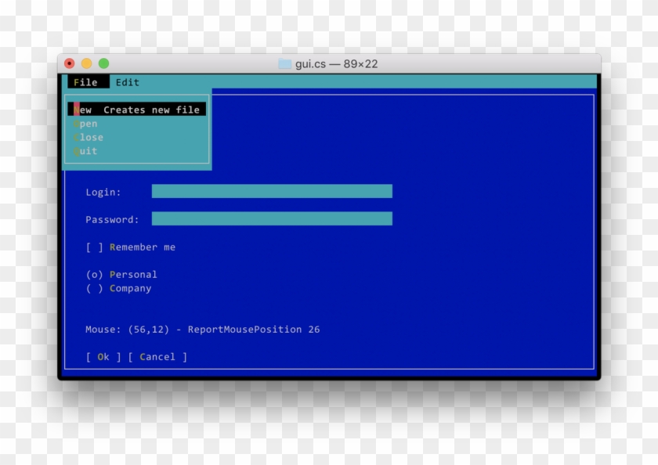Open the File menu in menu bar
This screenshot has height=465, width=658.
pyautogui.click(x=85, y=82)
